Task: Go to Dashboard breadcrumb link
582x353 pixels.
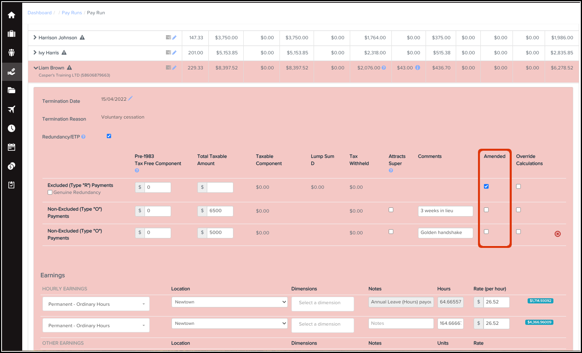Action: 39,13
